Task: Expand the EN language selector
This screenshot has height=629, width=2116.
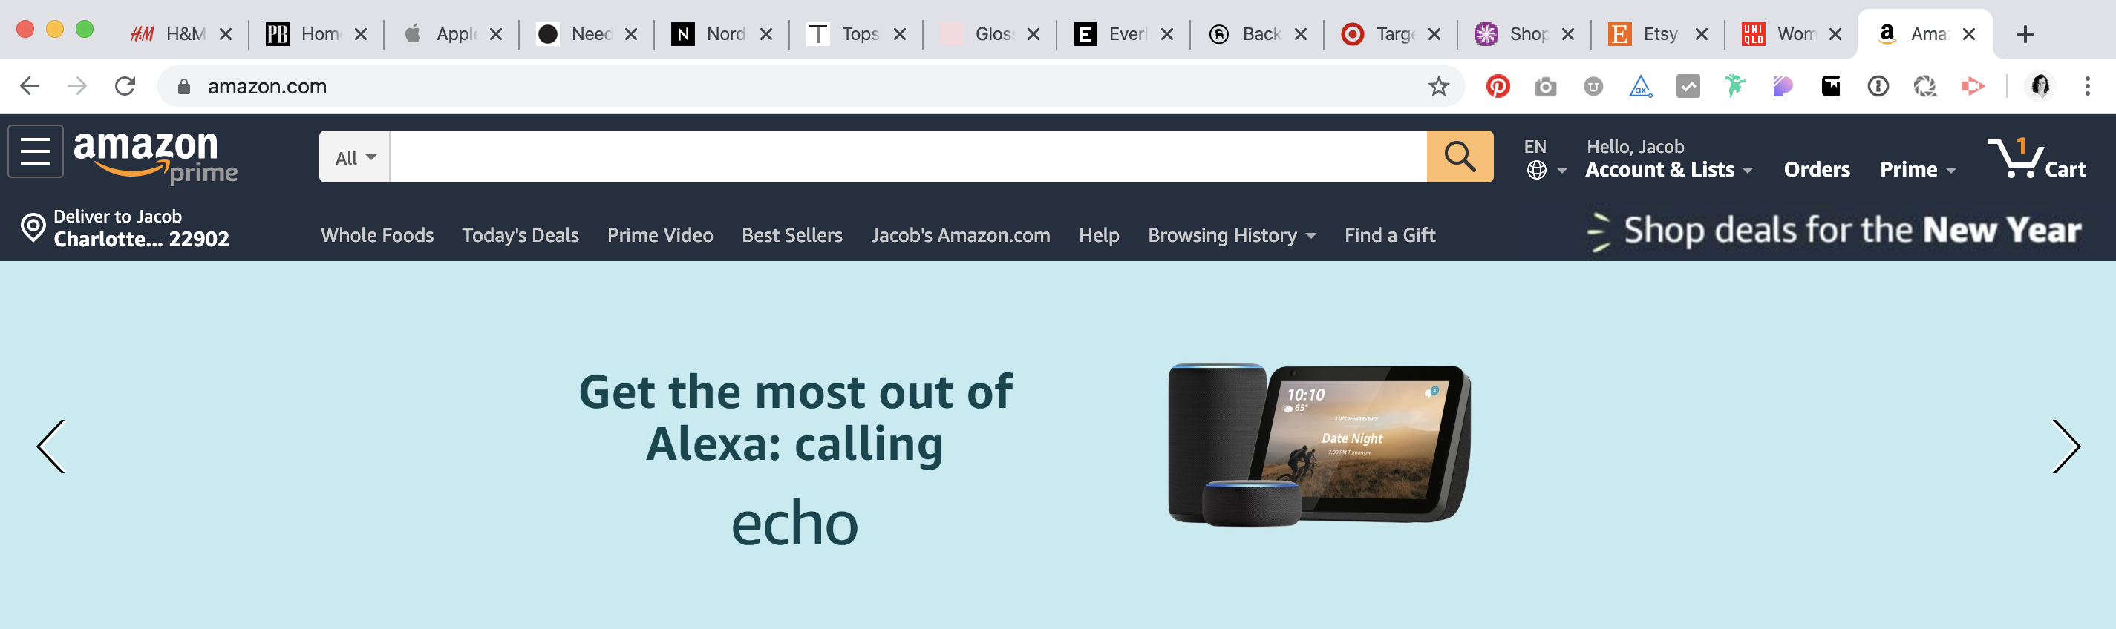Action: 1546,159
